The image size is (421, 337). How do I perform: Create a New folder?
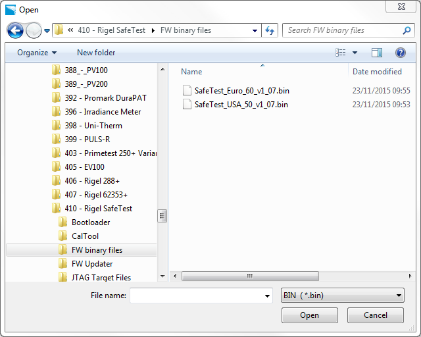coord(96,53)
